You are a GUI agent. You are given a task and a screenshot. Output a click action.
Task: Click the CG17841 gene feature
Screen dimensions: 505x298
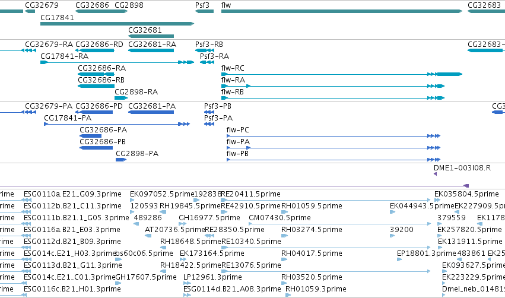pos(117,24)
